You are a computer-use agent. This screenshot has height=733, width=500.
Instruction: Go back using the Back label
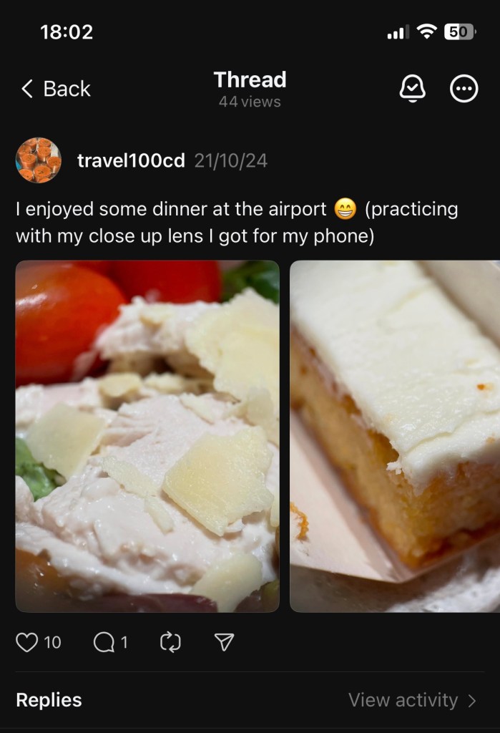pyautogui.click(x=67, y=88)
